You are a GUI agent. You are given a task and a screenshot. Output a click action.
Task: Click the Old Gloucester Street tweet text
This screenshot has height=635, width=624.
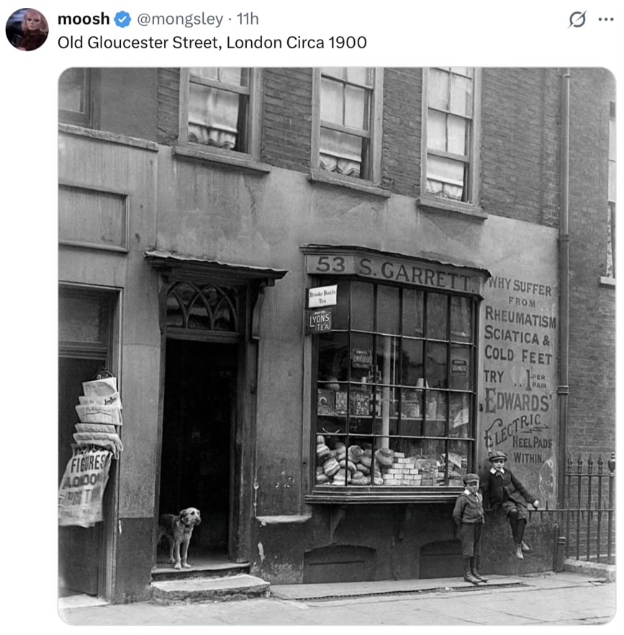[212, 42]
